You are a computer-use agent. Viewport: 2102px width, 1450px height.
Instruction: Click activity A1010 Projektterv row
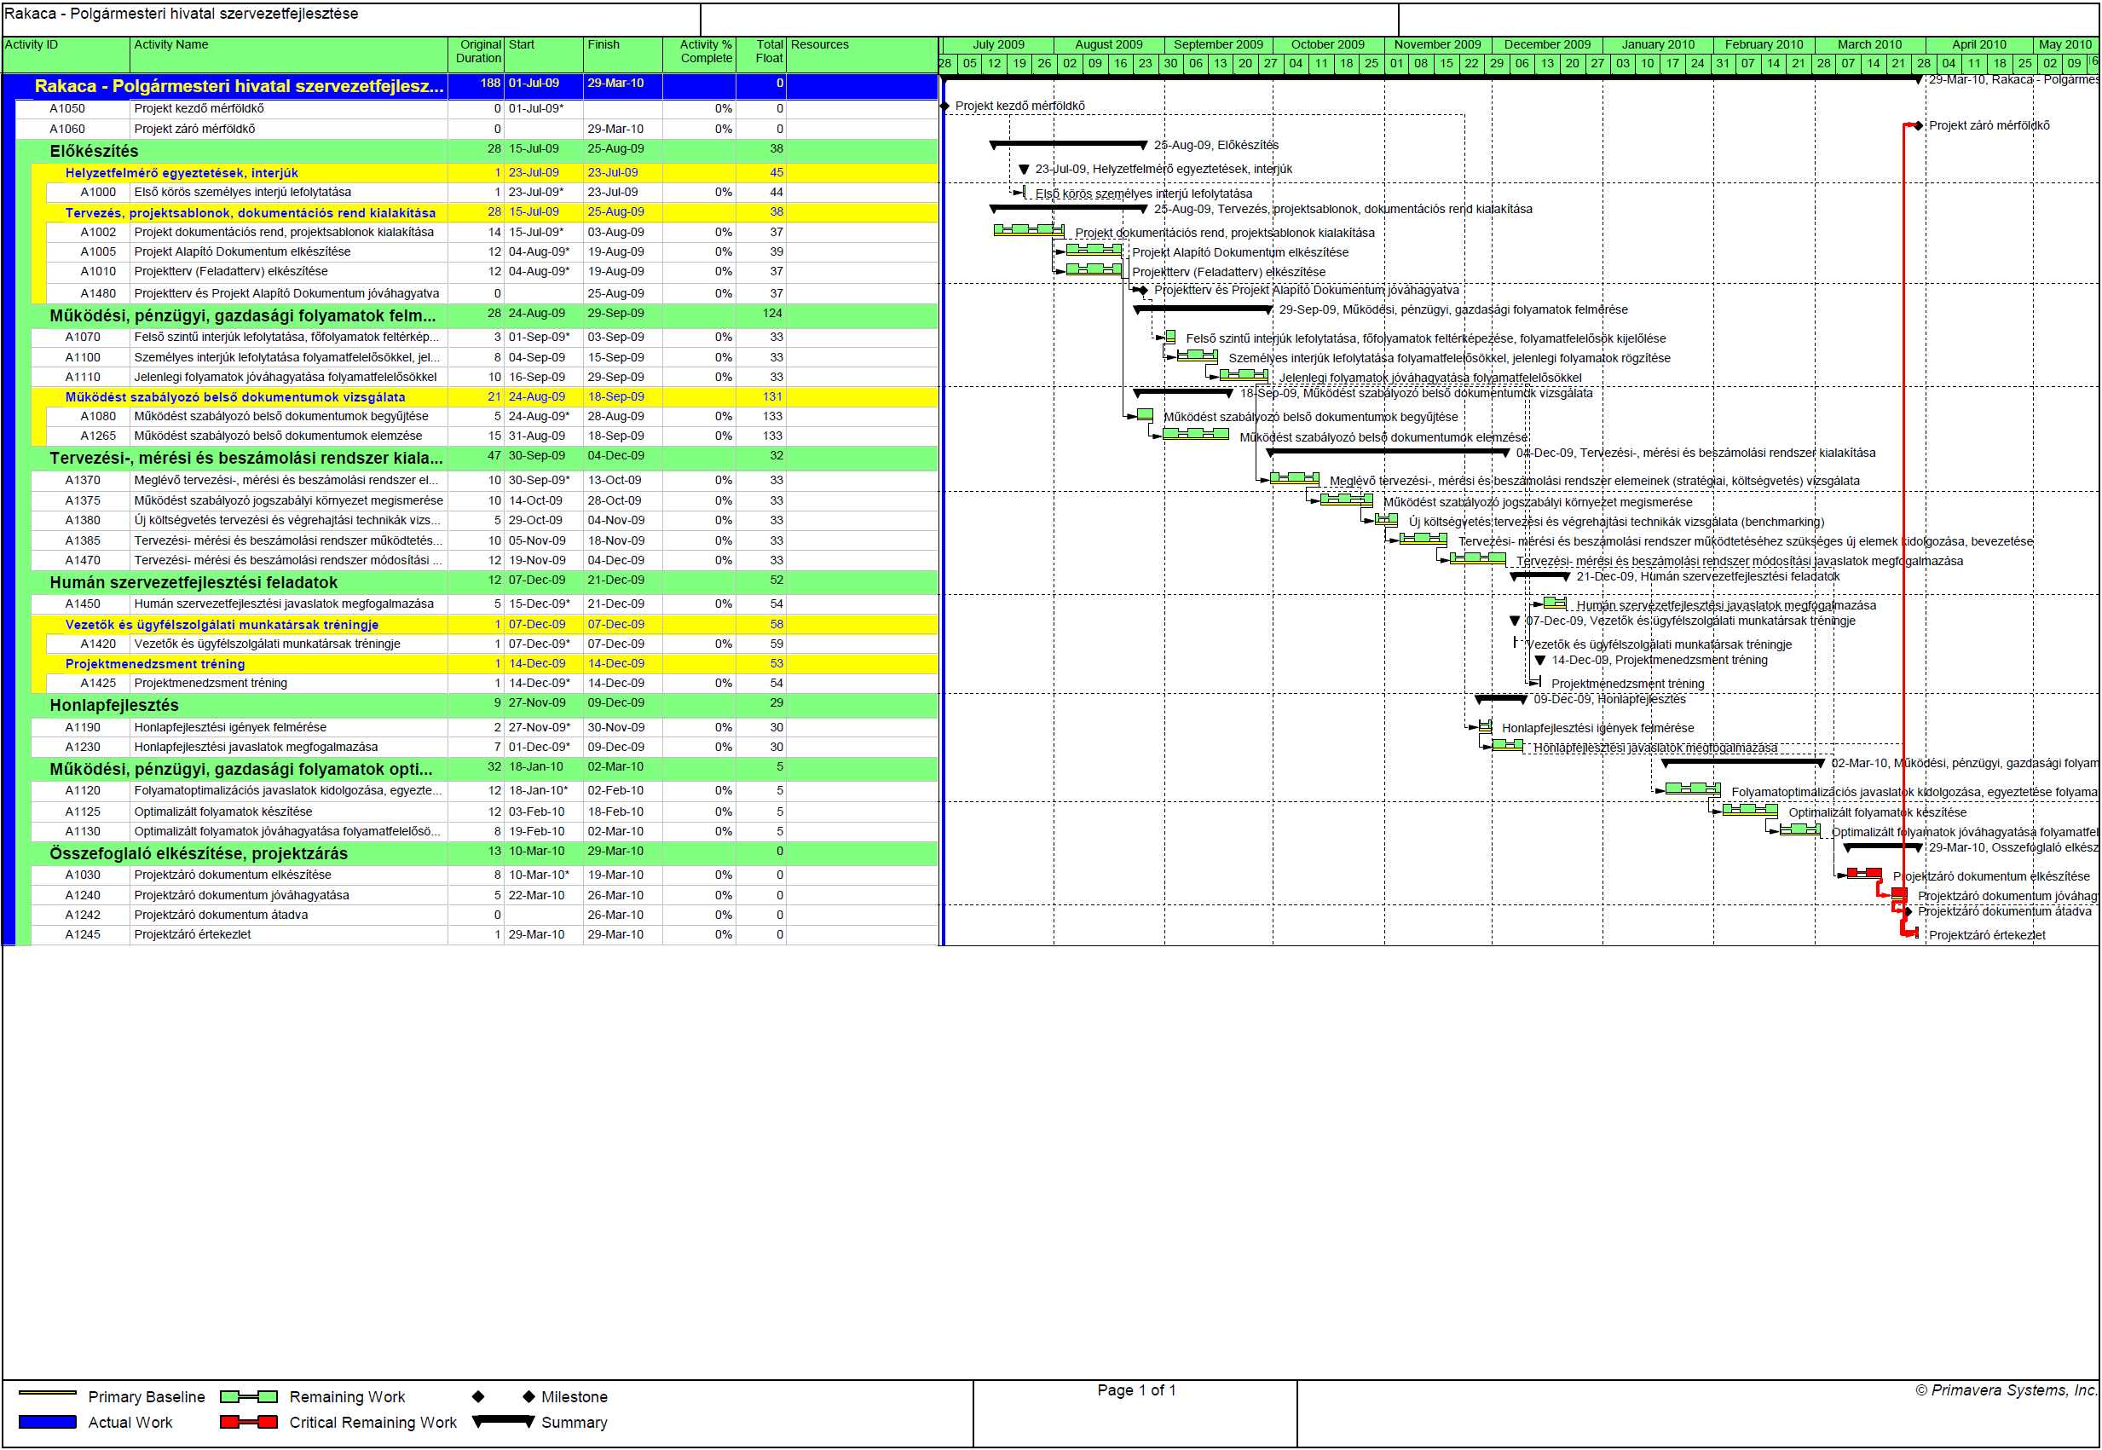494,271
